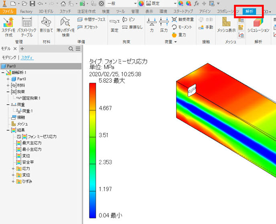Viewport: 276px width, 224px height.
Task: Apply 重力 load
Action: click(x=179, y=35)
